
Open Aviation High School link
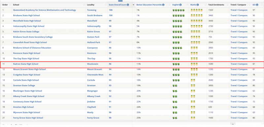(x=23, y=107)
